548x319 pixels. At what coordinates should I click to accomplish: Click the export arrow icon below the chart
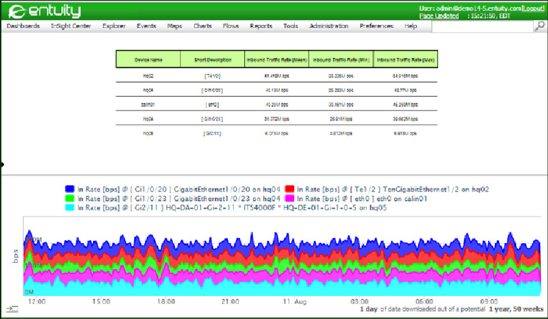[12, 309]
